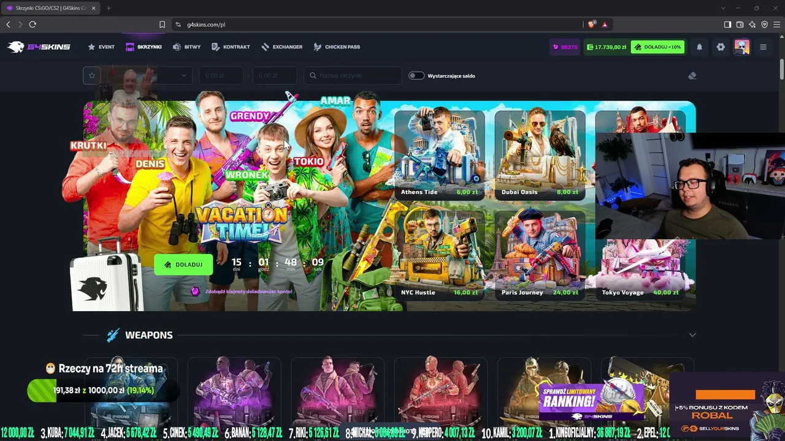Collapse the WEAPONS section chevron
This screenshot has width=785, height=441.
692,335
